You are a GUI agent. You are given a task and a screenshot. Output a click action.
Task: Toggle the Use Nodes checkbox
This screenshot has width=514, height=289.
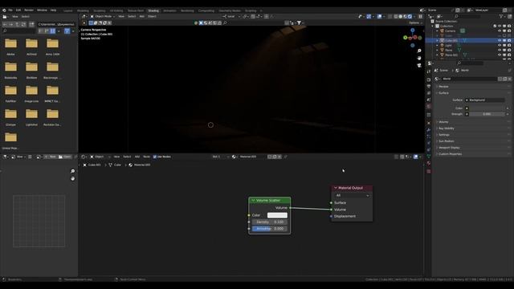155,157
